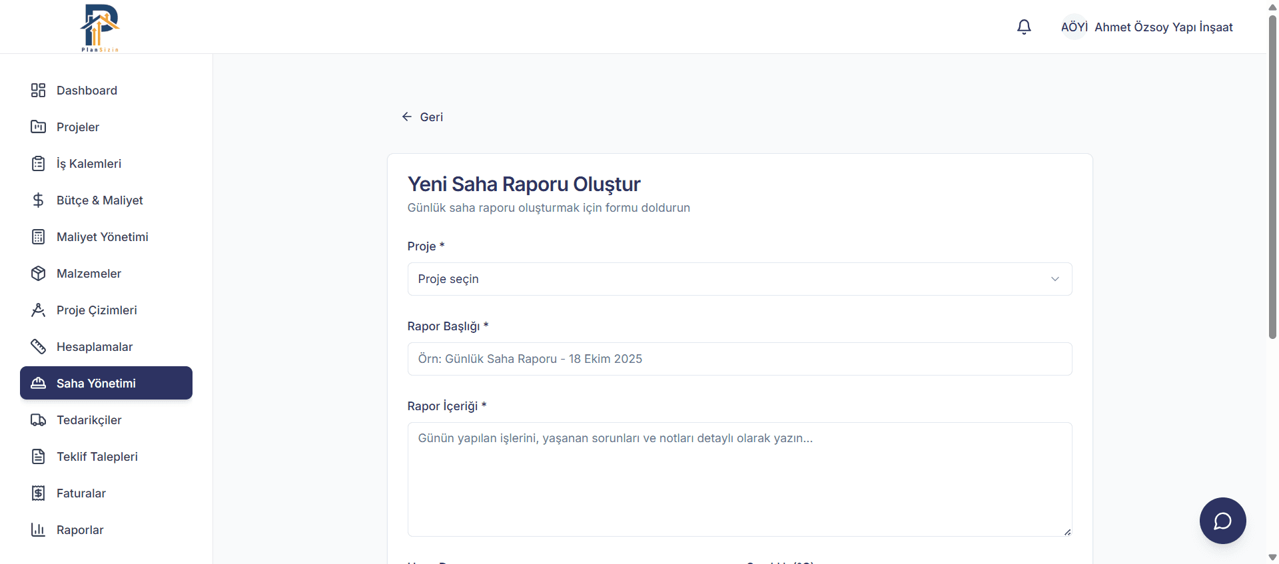Click the Raporlar bar chart icon
The height and width of the screenshot is (564, 1279).
click(38, 530)
